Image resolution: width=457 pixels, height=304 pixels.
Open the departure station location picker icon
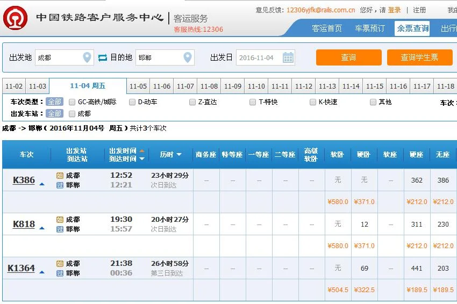(x=87, y=57)
